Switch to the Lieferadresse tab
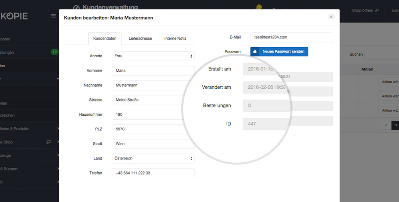The height and width of the screenshot is (202, 399). tap(140, 39)
